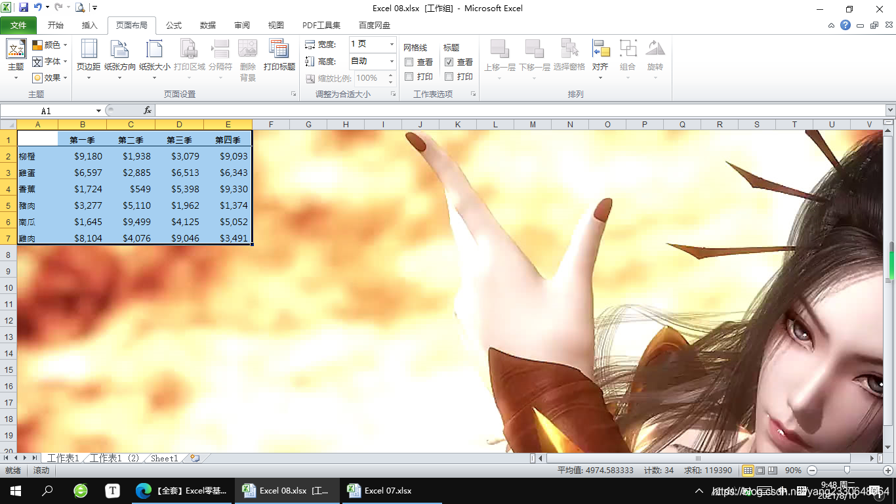Screen dimensions: 896x504
Task: Expand the formula bar
Action: point(890,111)
